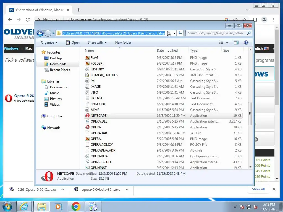This screenshot has height=212, width=283.
Task: Select the HTML40_ENTITIES file icon
Action: point(87,75)
